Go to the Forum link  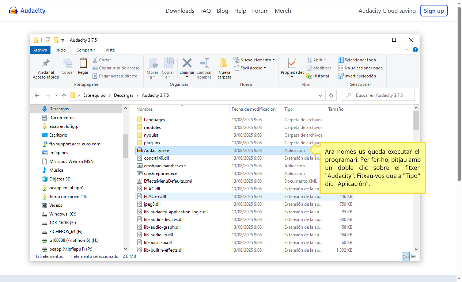tap(260, 11)
